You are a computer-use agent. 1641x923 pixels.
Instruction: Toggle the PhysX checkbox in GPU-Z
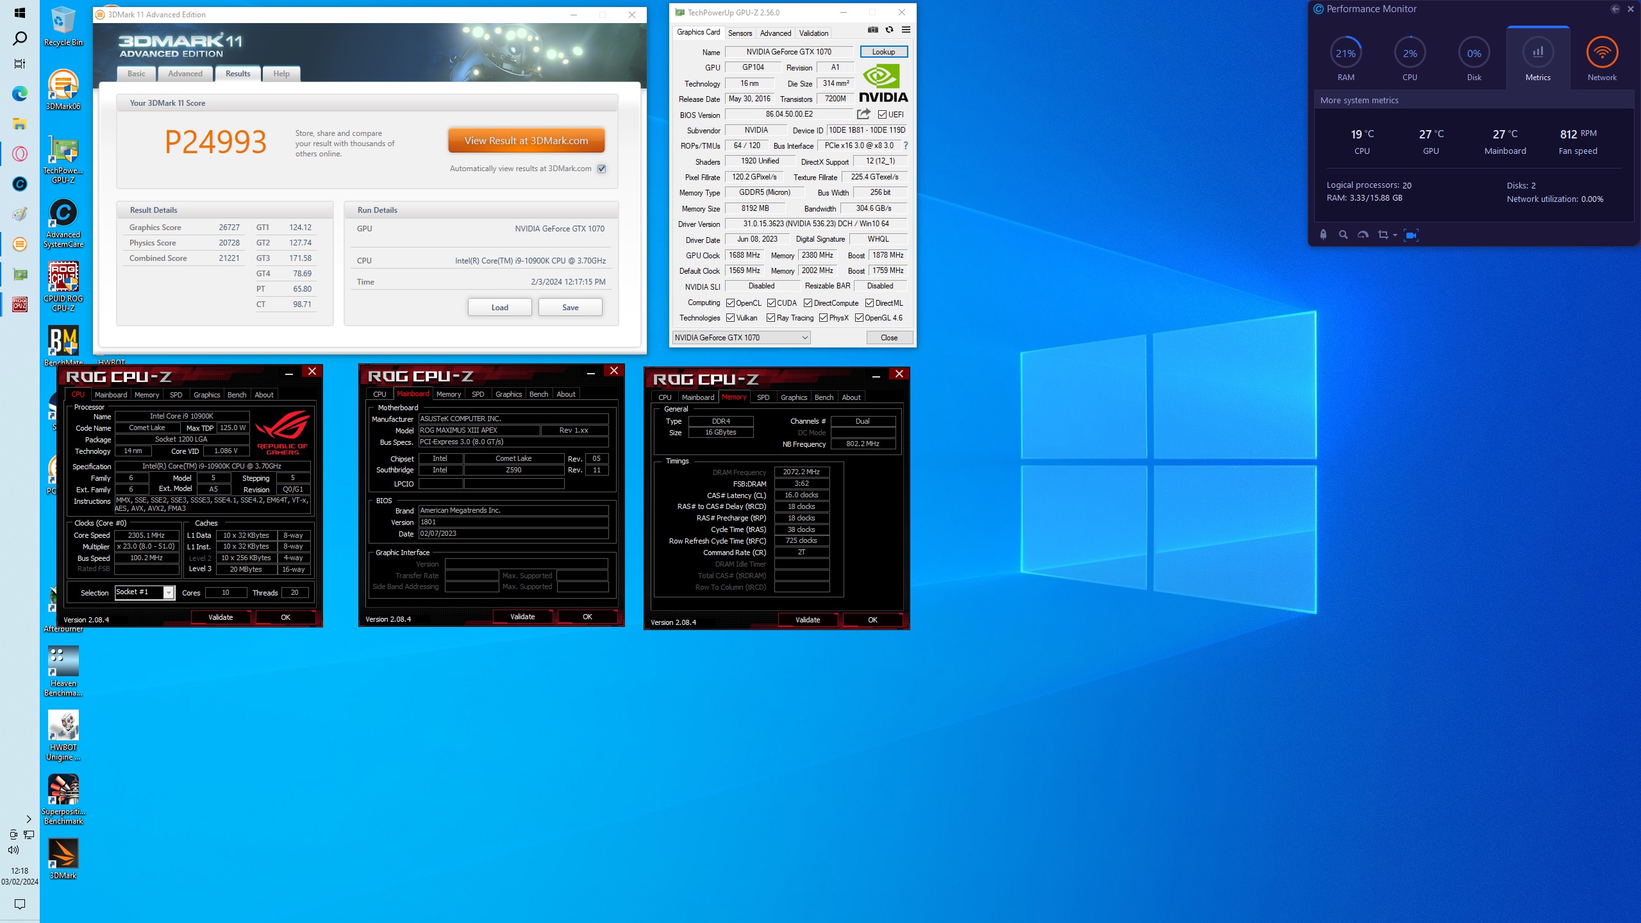point(824,318)
